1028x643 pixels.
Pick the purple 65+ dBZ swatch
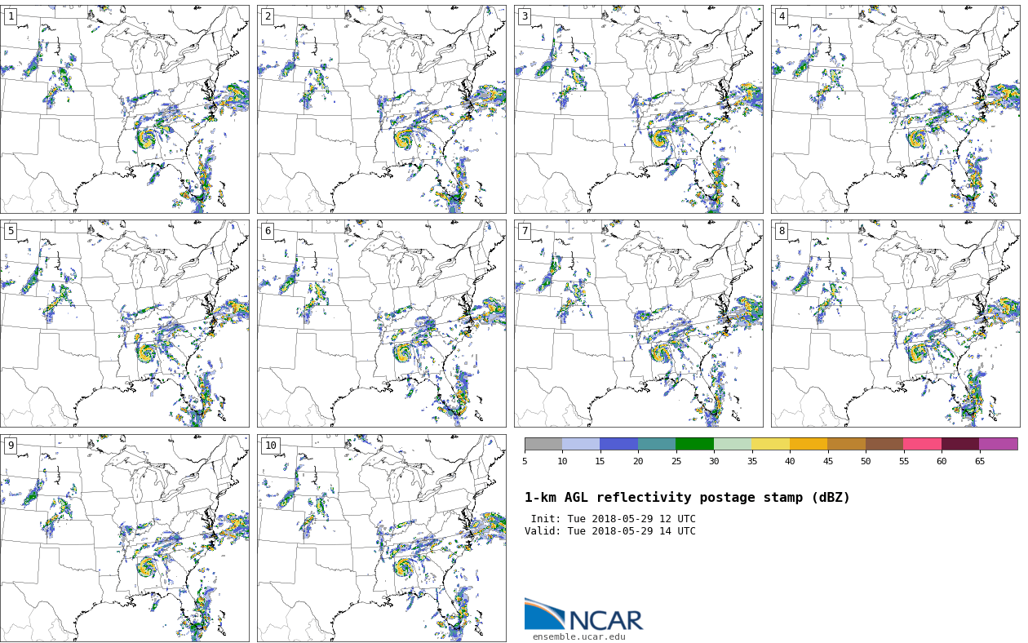tap(998, 444)
